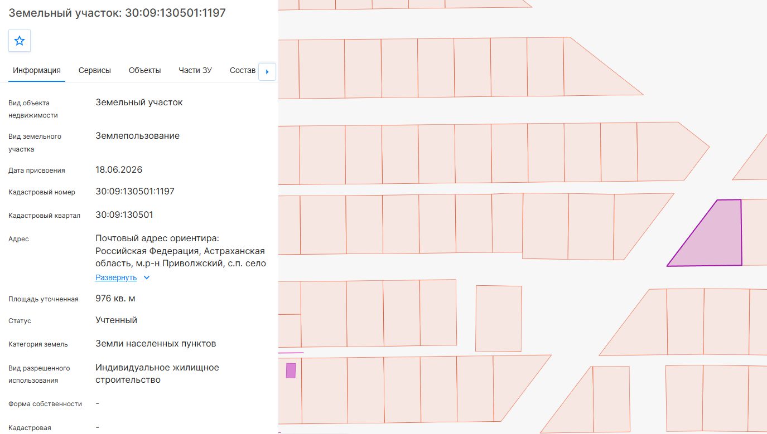767x434 pixels.
Task: Select the area value 976 кв. м
Action: (115, 298)
